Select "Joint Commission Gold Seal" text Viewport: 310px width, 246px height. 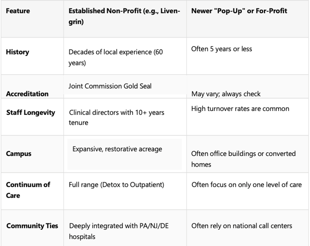coord(110,86)
